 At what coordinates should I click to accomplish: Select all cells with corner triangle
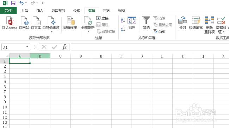pyautogui.click(x=7, y=56)
